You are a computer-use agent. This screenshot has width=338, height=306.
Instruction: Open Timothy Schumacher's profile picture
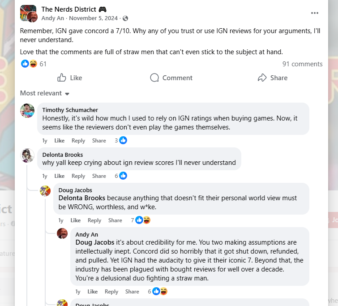pyautogui.click(x=27, y=110)
